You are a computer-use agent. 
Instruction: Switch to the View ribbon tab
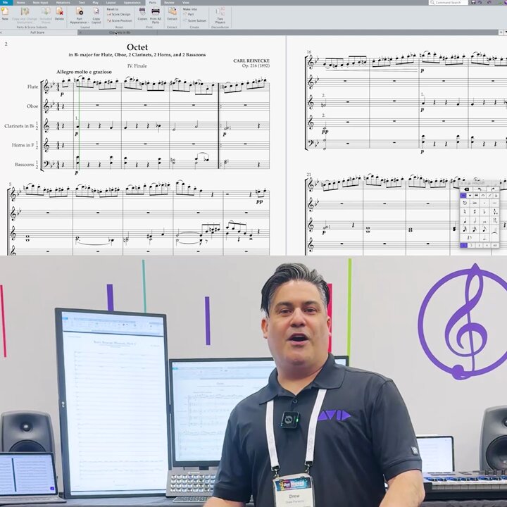tap(186, 3)
